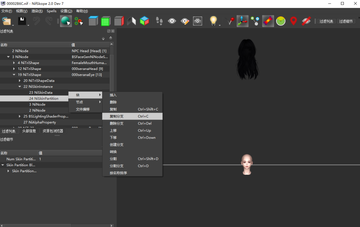This screenshot has width=360, height=227.
Task: Open the 视图(V) menu
Action: [22, 11]
